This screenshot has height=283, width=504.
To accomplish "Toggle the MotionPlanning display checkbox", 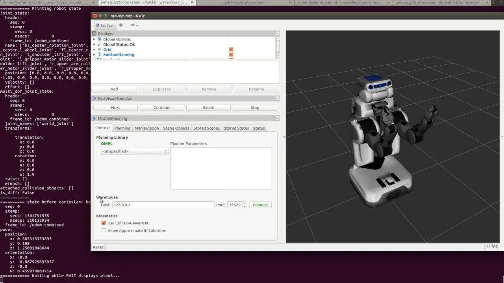I will 231,55.
